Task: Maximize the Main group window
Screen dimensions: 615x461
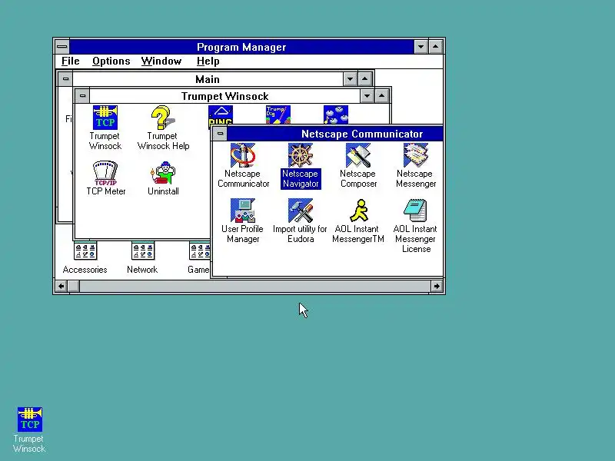Action: (364, 79)
